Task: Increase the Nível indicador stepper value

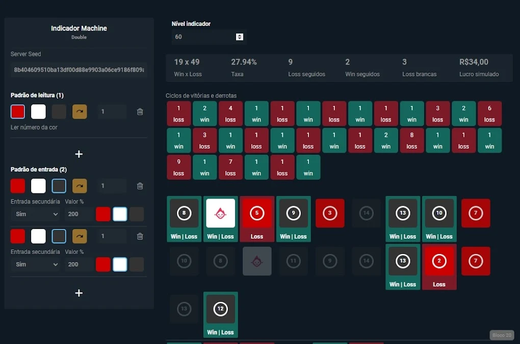Action: point(240,35)
